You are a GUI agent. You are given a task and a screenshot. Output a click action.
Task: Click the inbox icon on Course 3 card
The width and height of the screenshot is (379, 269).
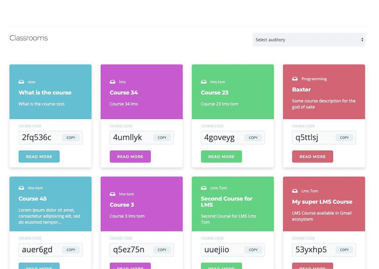pos(112,194)
